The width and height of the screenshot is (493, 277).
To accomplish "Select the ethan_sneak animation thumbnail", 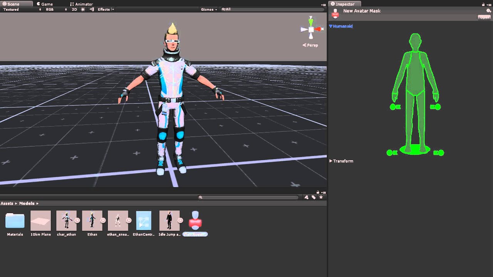I will click(118, 220).
